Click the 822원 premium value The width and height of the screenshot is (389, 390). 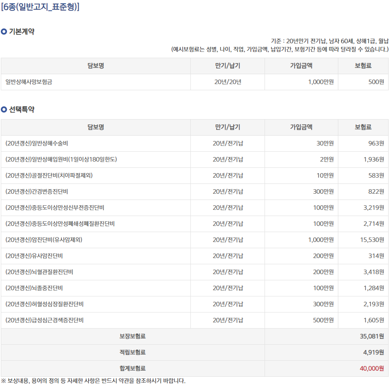click(x=376, y=192)
